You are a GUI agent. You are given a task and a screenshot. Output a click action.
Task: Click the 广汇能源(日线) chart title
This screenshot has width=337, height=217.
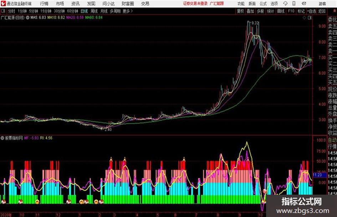pyautogui.click(x=13, y=17)
